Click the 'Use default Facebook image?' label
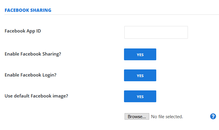Image resolution: width=219 pixels, height=130 pixels. click(36, 96)
